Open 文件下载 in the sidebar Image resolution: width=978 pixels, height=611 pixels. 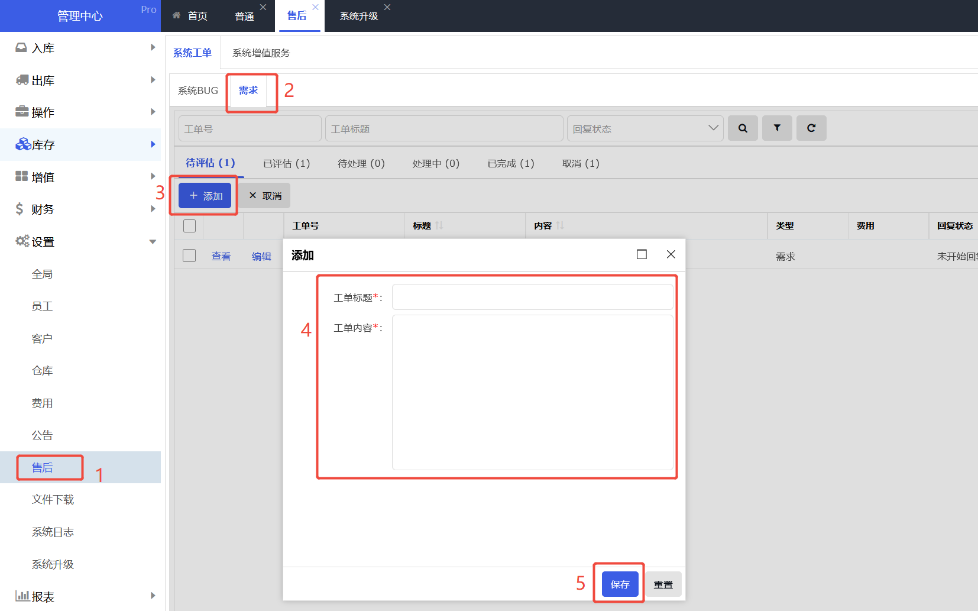(x=53, y=499)
